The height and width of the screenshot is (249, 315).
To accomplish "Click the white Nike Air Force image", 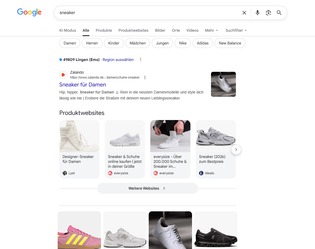I will (x=170, y=230).
